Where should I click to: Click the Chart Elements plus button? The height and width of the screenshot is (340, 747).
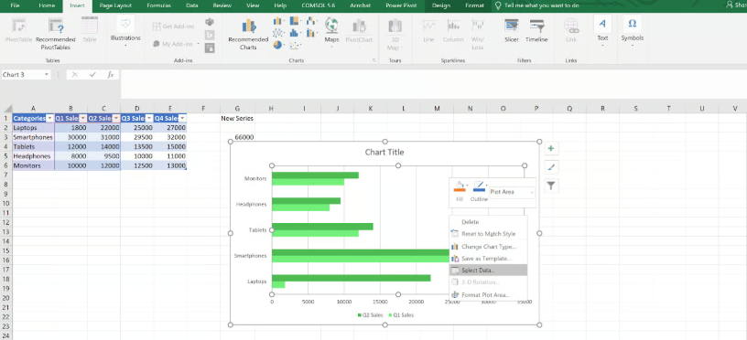[551, 149]
